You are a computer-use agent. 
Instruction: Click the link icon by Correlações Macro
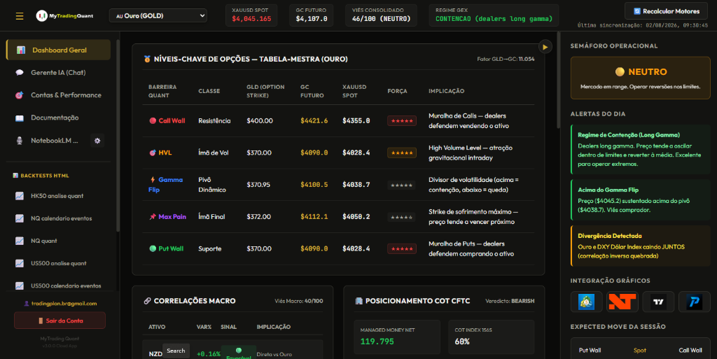point(147,300)
